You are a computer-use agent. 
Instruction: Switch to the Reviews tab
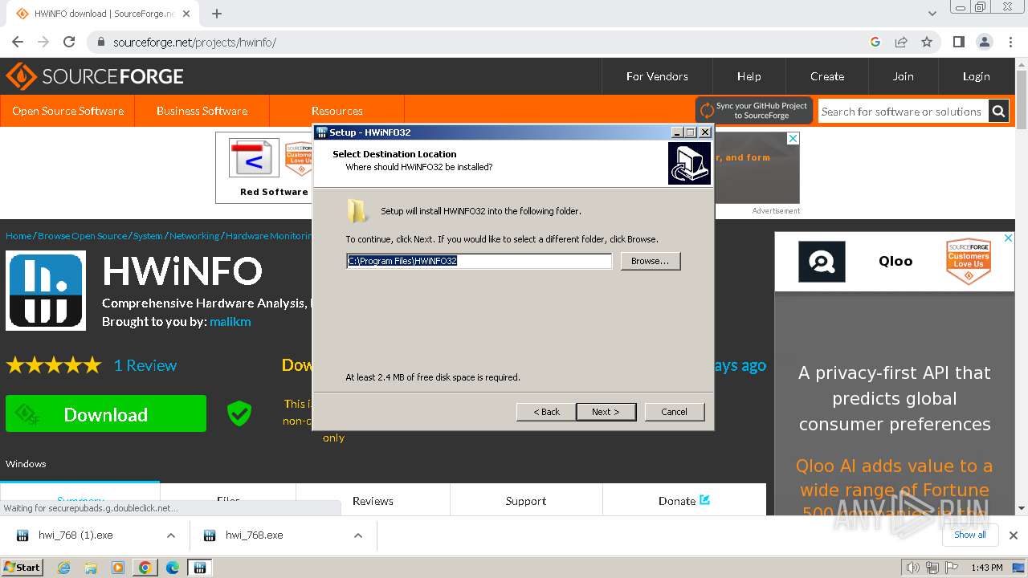pos(373,500)
